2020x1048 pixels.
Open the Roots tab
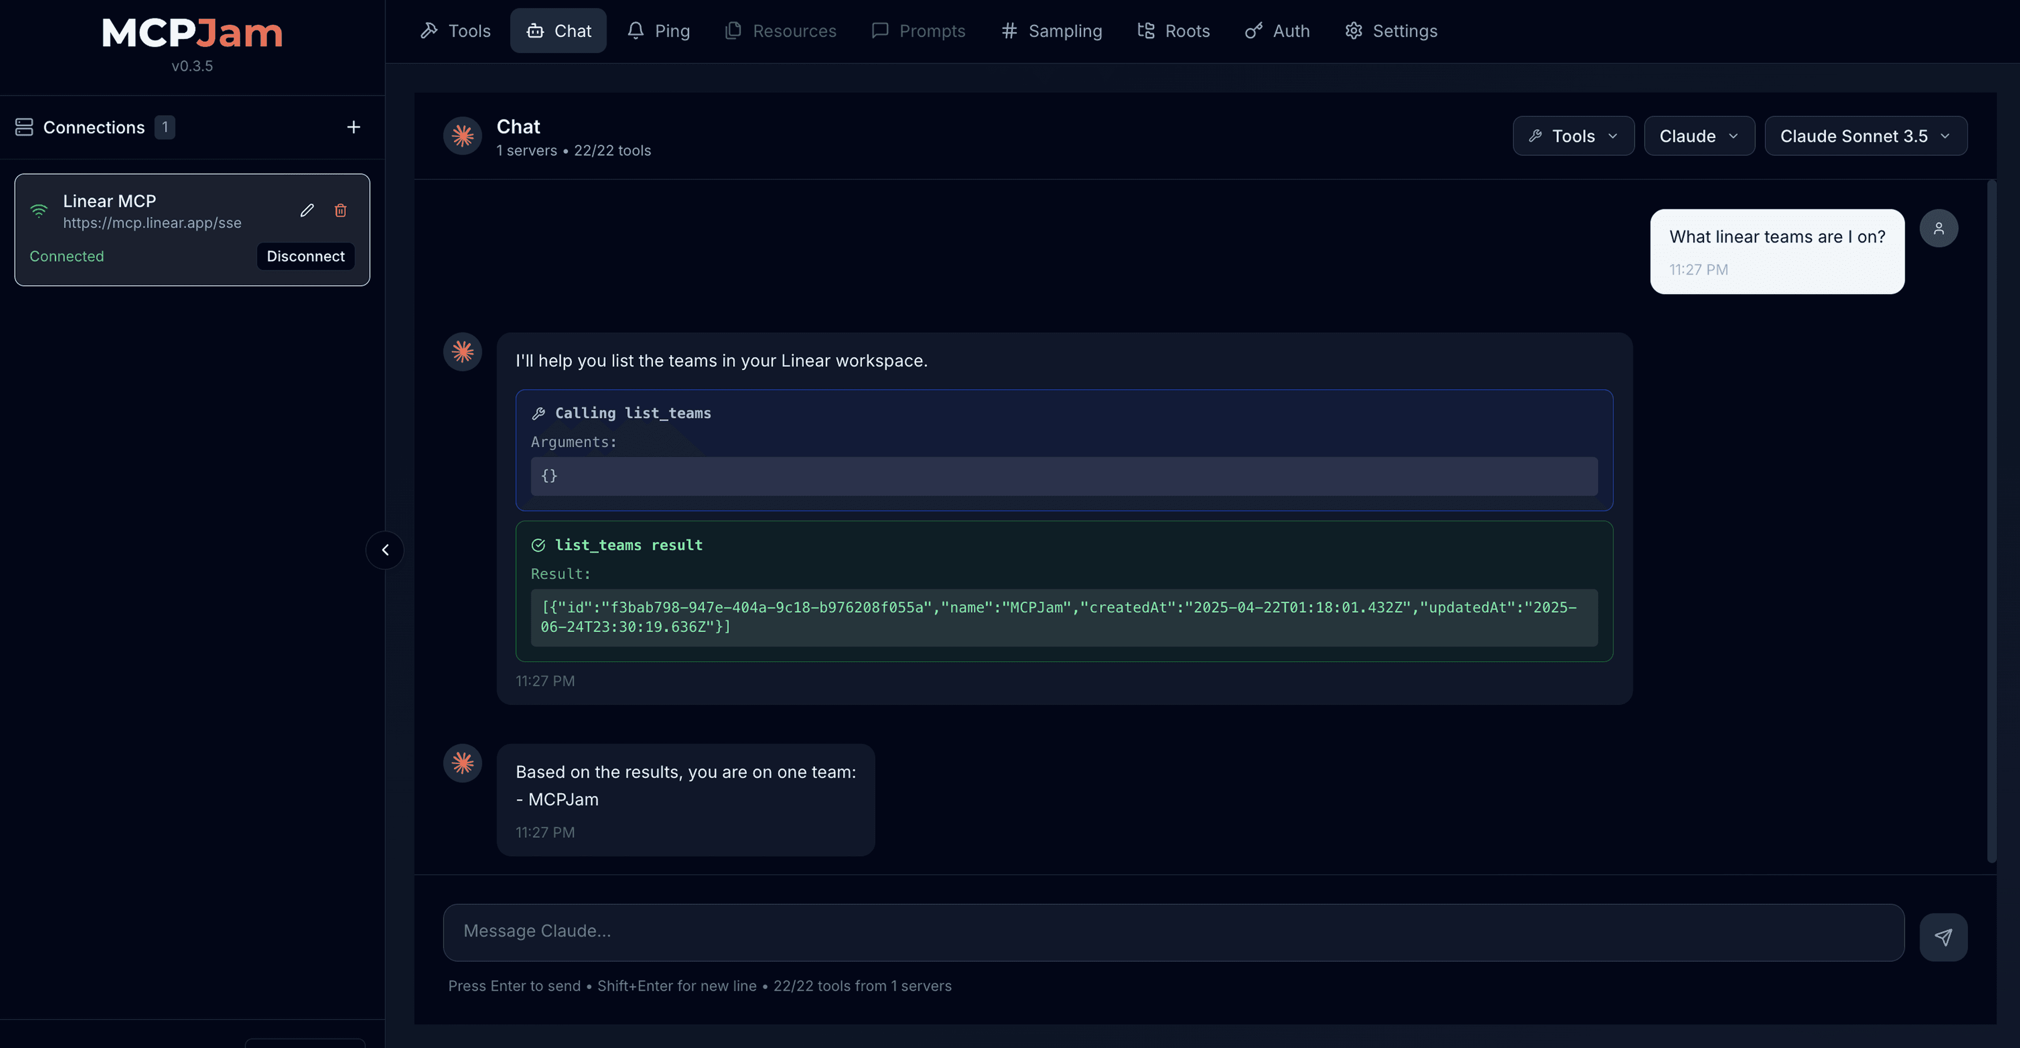1173,31
